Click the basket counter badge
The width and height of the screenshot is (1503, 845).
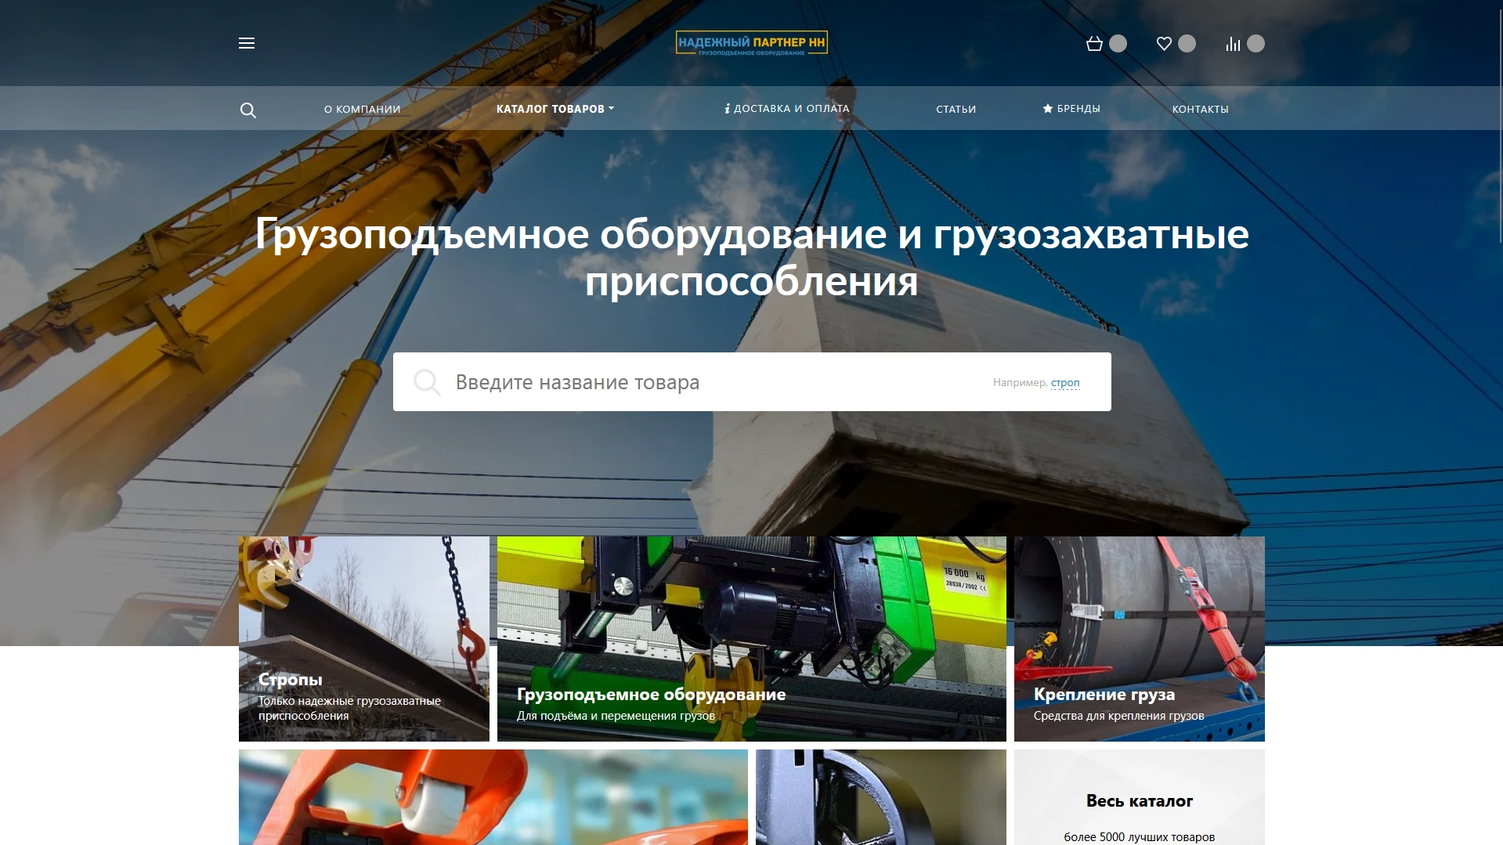tap(1118, 44)
